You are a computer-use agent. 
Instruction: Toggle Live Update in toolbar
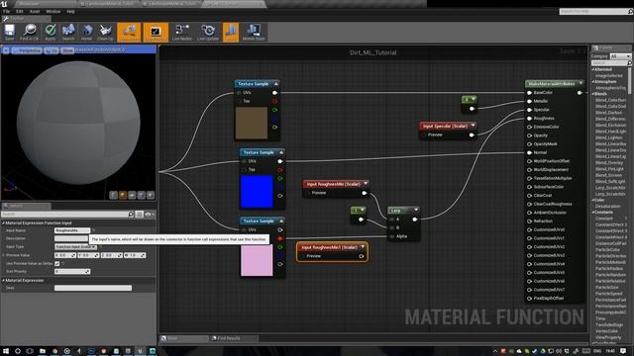click(x=208, y=33)
